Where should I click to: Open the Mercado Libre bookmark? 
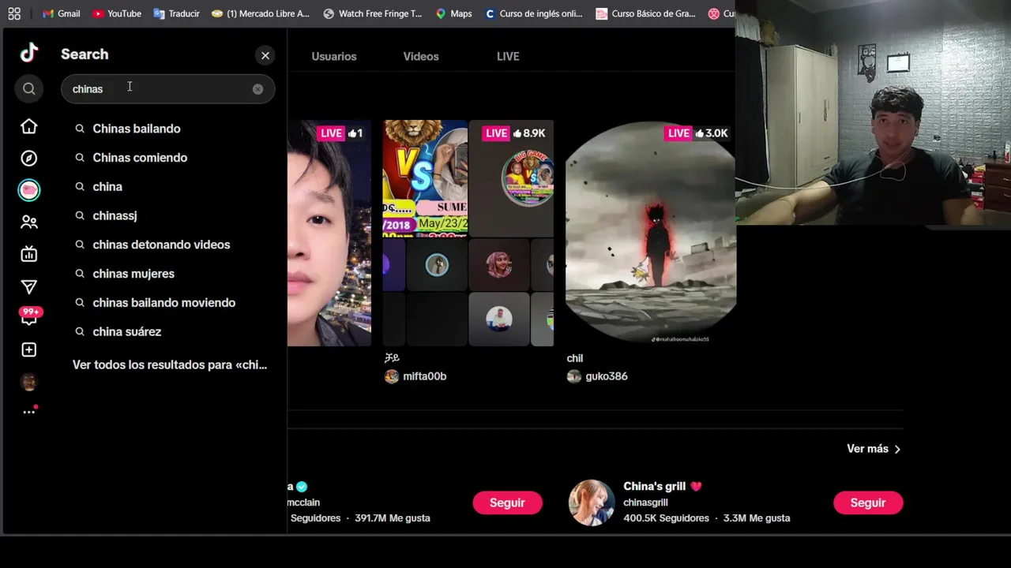coord(261,13)
